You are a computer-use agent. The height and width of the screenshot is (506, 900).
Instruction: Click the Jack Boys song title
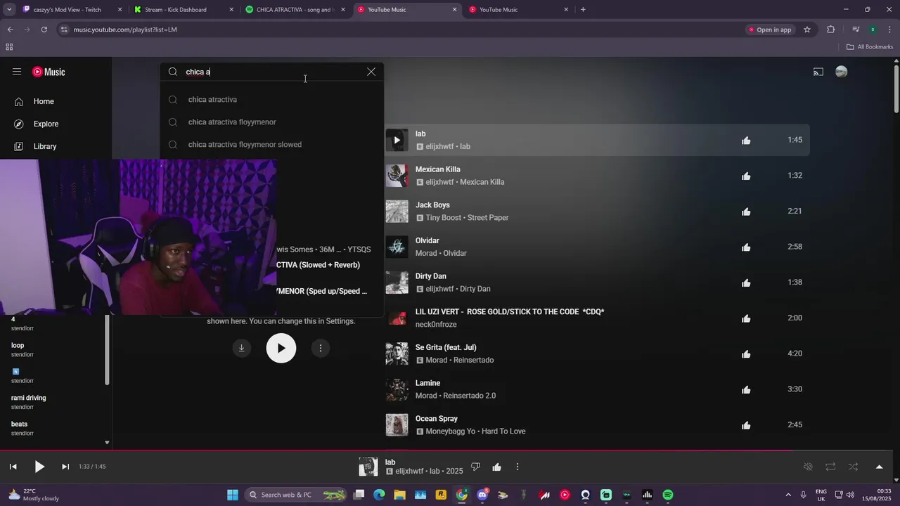point(432,205)
